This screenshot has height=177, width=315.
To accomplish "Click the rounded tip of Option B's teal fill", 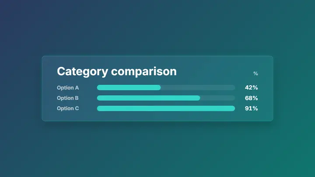I will 199,98.
